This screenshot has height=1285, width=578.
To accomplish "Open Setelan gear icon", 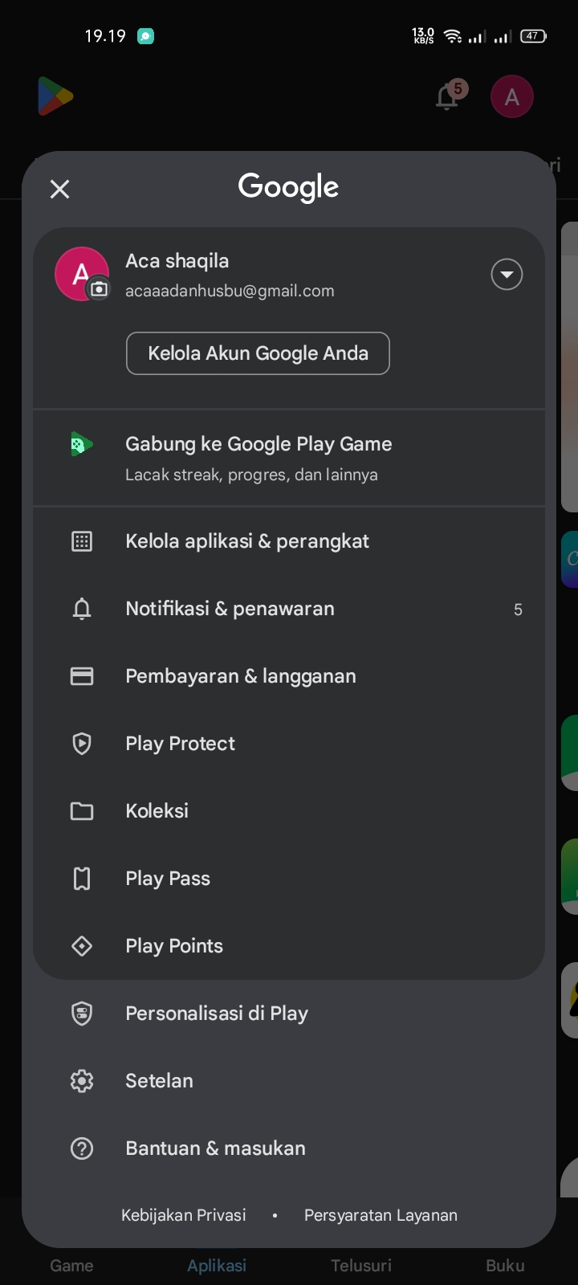I will pos(82,1081).
